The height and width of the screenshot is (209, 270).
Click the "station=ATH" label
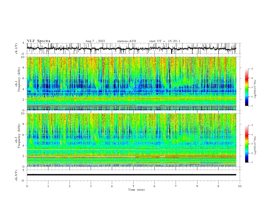point(126,41)
